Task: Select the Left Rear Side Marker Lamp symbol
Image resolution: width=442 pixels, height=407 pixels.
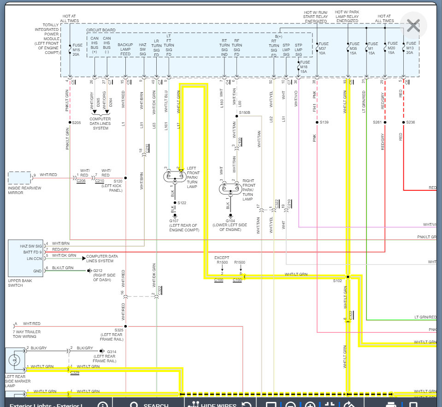Action: click(14, 360)
